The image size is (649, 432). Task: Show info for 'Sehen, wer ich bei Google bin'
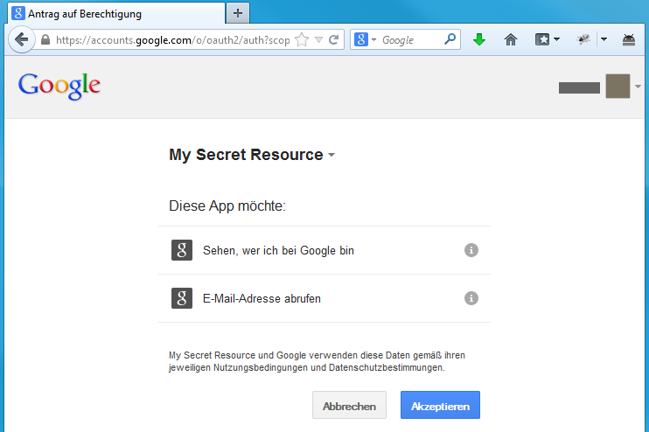[x=471, y=250]
